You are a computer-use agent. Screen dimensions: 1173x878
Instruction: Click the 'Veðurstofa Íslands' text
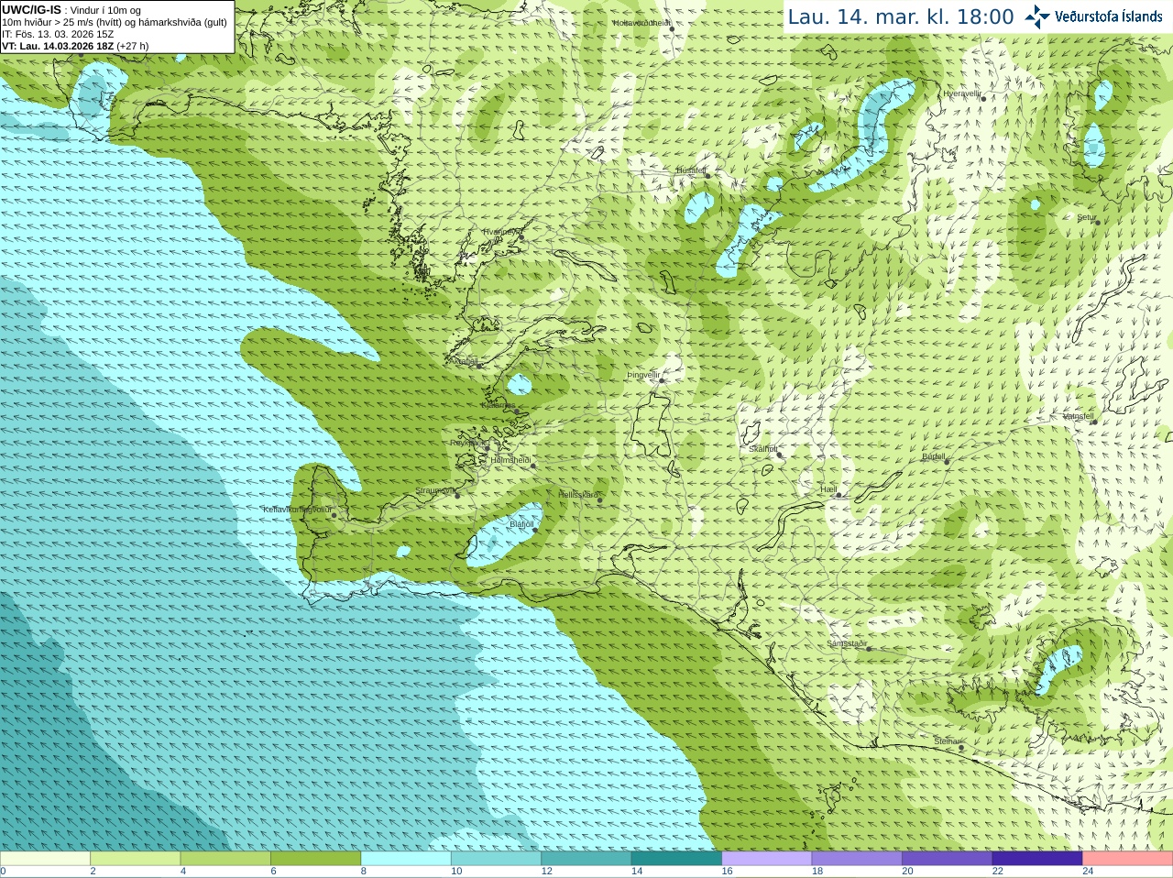(1109, 16)
